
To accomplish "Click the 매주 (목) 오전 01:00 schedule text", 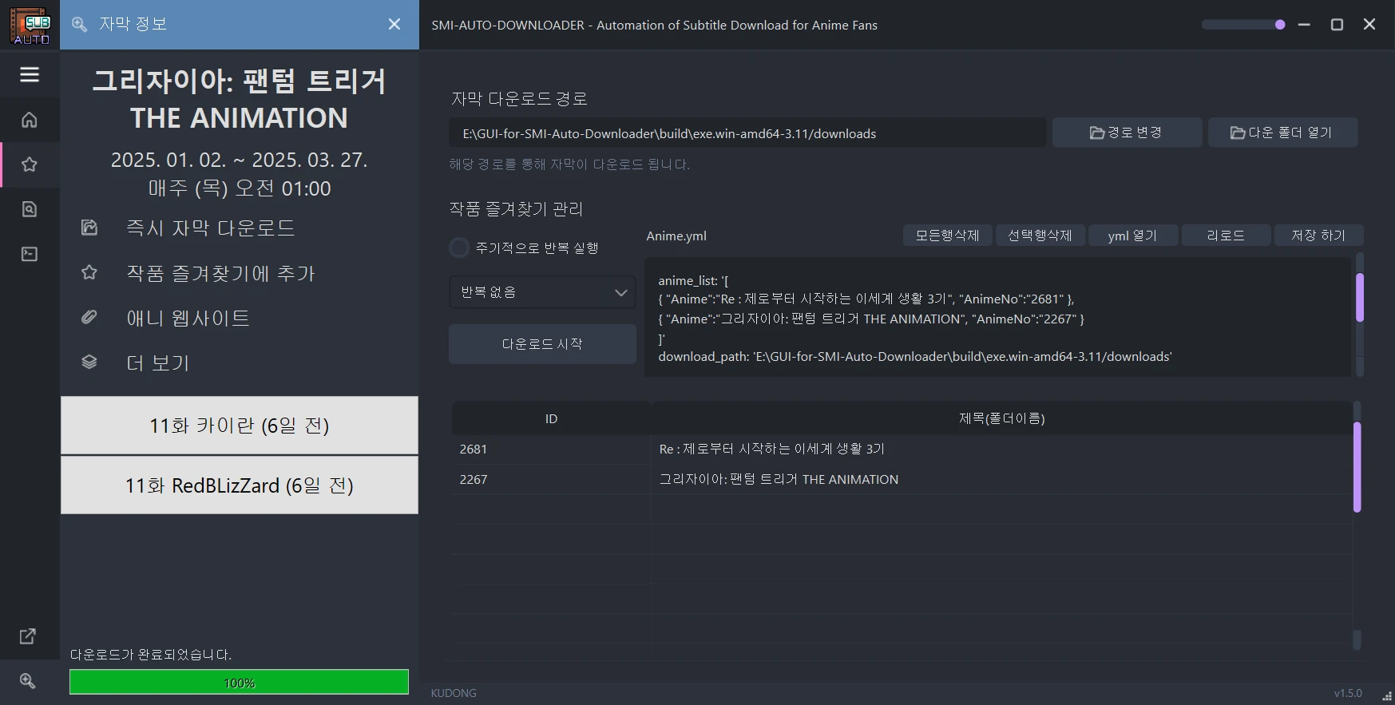I will pos(240,188).
